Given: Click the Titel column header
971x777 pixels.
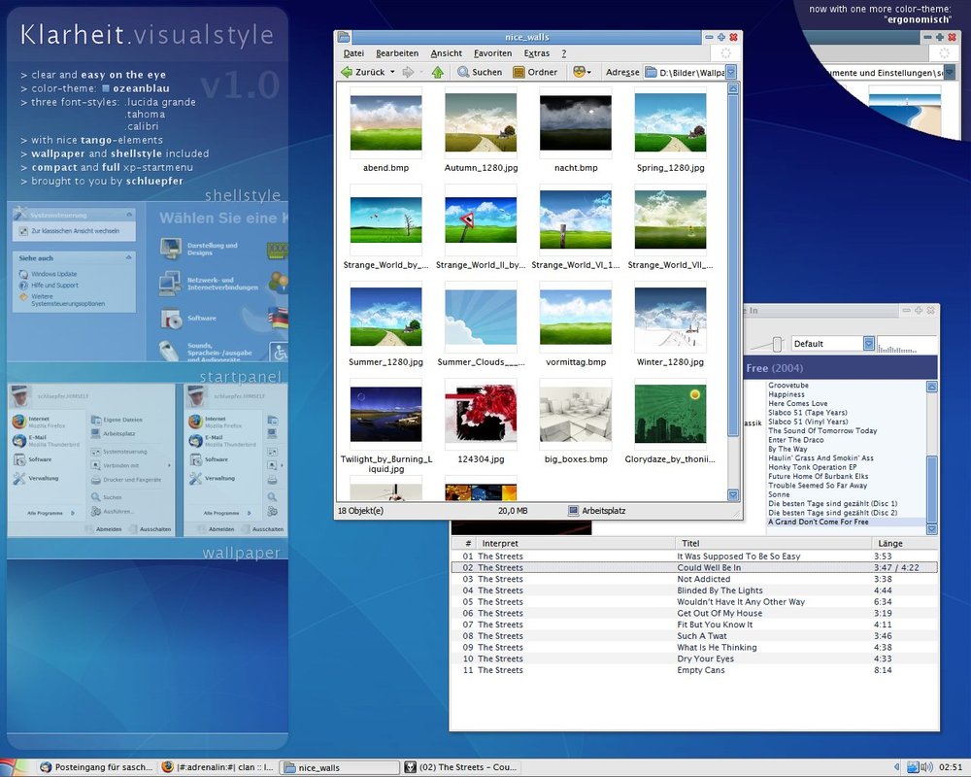Looking at the screenshot, I should (x=690, y=543).
